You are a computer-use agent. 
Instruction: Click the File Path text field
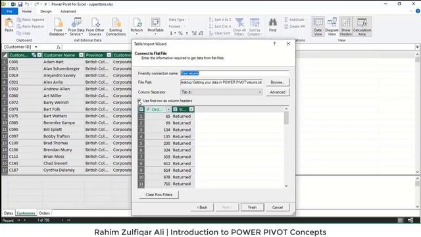221,82
